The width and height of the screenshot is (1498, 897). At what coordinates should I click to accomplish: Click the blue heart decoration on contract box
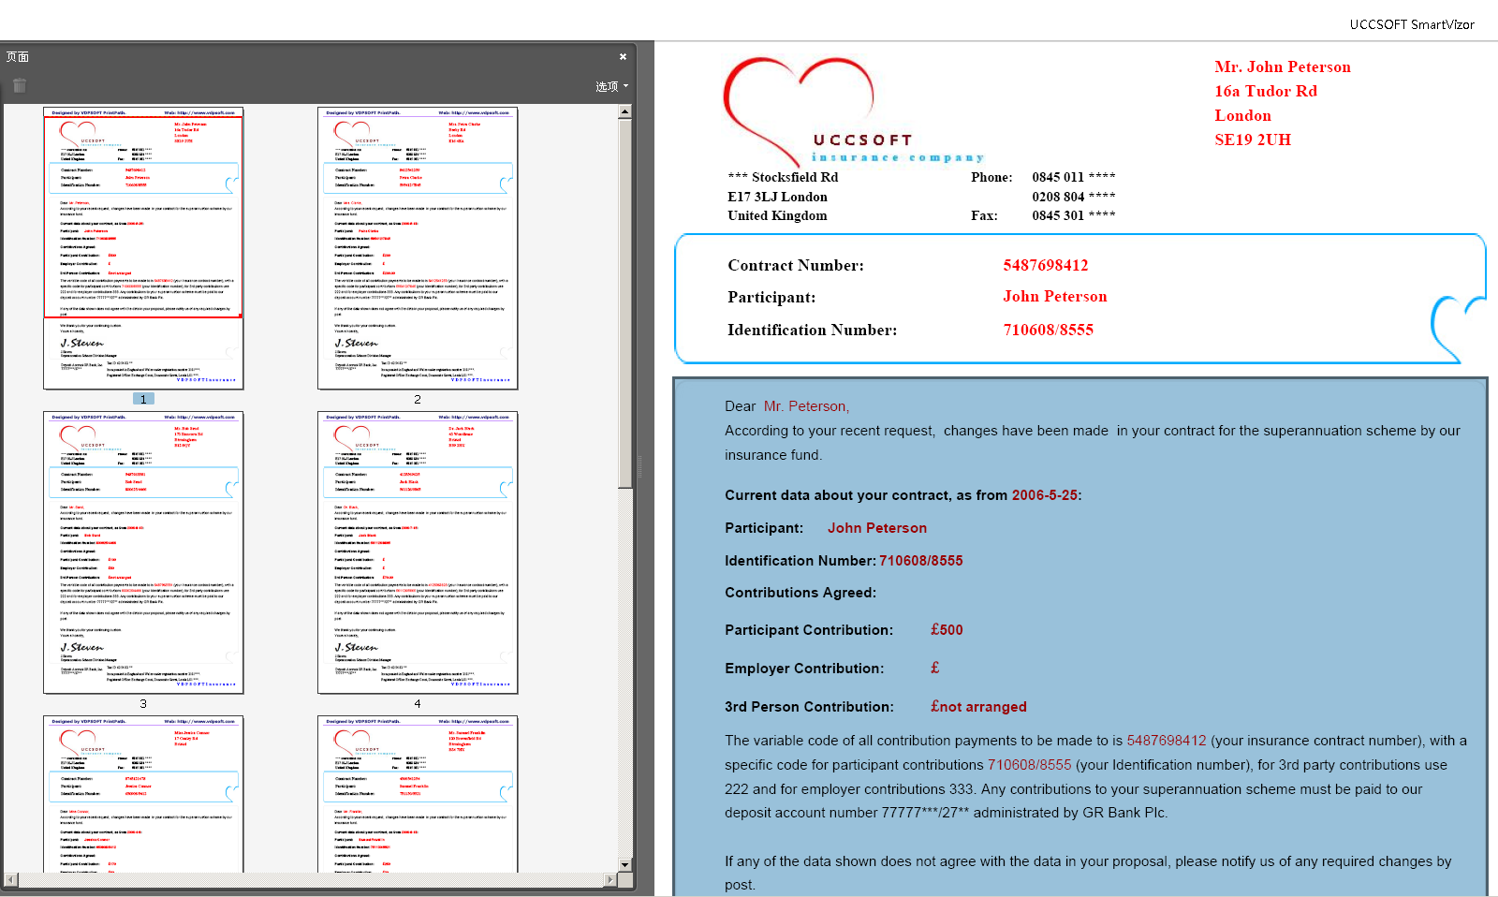[x=1454, y=326]
